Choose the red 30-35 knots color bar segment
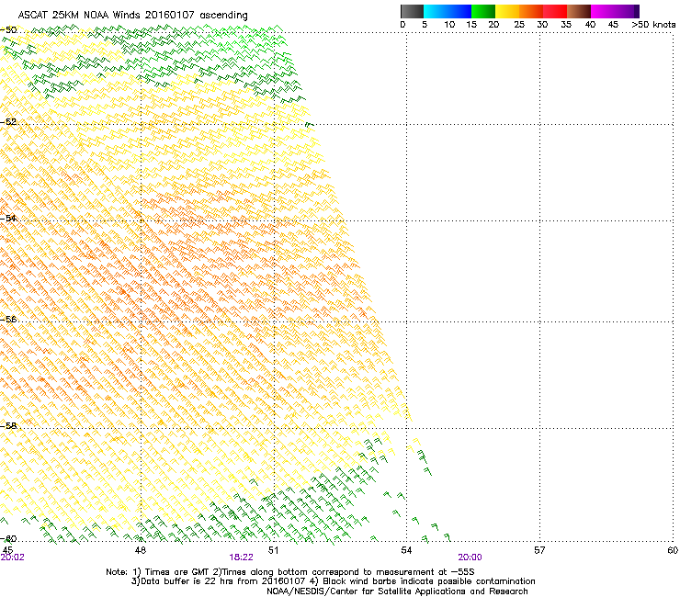 click(x=555, y=11)
